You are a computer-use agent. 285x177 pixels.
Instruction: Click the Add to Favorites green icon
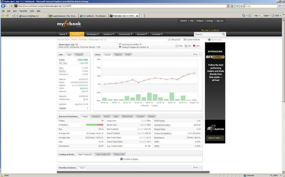(x=7, y=15)
